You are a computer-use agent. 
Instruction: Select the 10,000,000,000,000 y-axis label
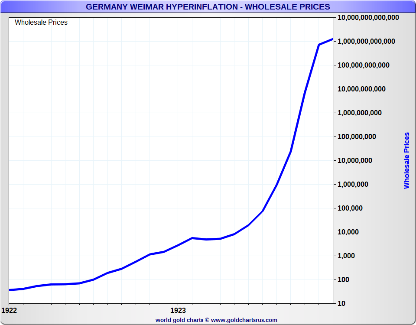pos(368,18)
